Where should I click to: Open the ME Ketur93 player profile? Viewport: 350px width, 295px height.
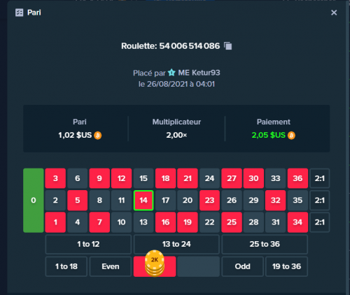(199, 73)
